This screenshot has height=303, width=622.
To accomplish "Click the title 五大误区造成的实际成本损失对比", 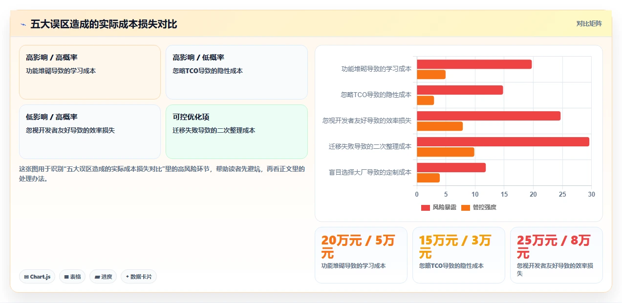I will 104,24.
